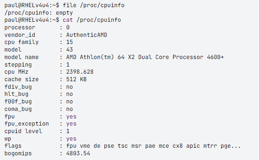Click the 'coma_bug' label

[x=17, y=109]
